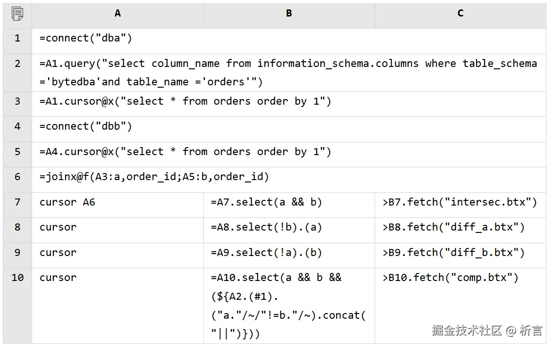Click cell fetching "diff_a.btx"

(x=453, y=227)
